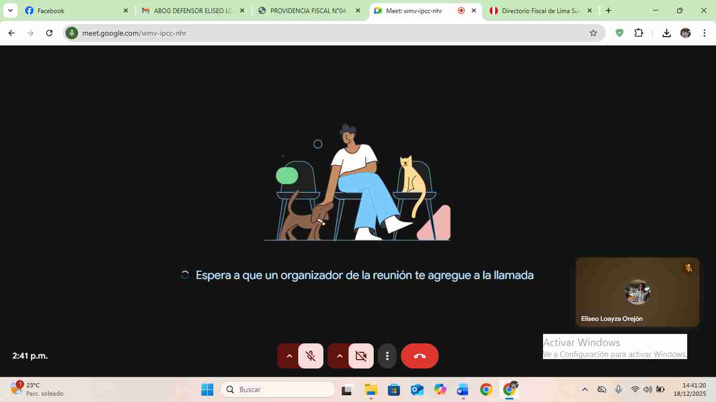The image size is (716, 402).
Task: Click the taskbar Buscar search box
Action: (278, 389)
